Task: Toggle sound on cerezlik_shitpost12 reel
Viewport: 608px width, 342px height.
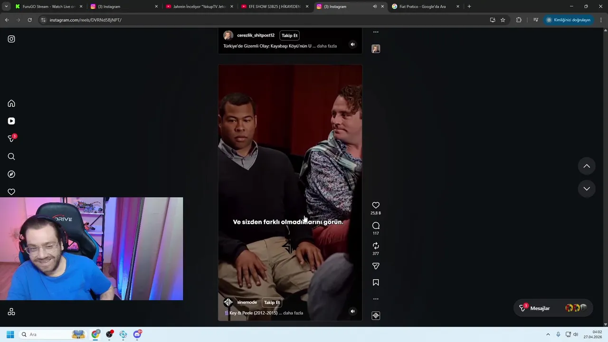Action: [x=352, y=45]
